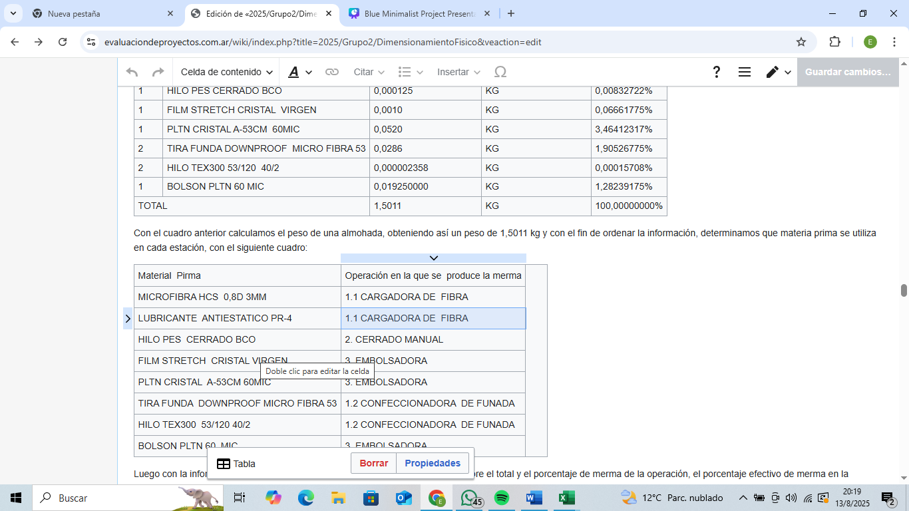Viewport: 909px width, 511px height.
Task: Click the undo arrow in editor toolbar
Action: click(x=132, y=72)
